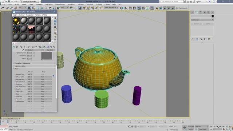Image resolution: width=233 pixels, height=131 pixels.
Task: Open the material name dropdown in Material Editor
Action: pos(34,50)
